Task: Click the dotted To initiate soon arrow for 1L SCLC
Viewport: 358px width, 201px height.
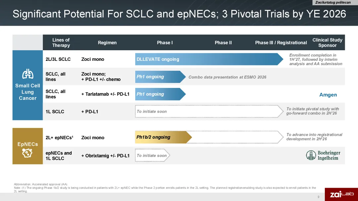Action: click(209, 111)
